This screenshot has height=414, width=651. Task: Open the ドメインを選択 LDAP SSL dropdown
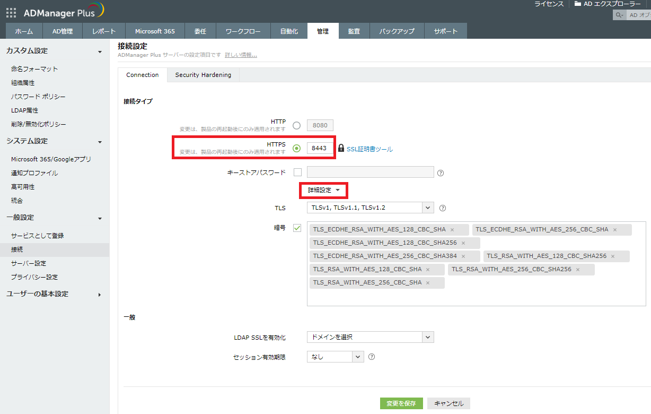[x=370, y=337]
